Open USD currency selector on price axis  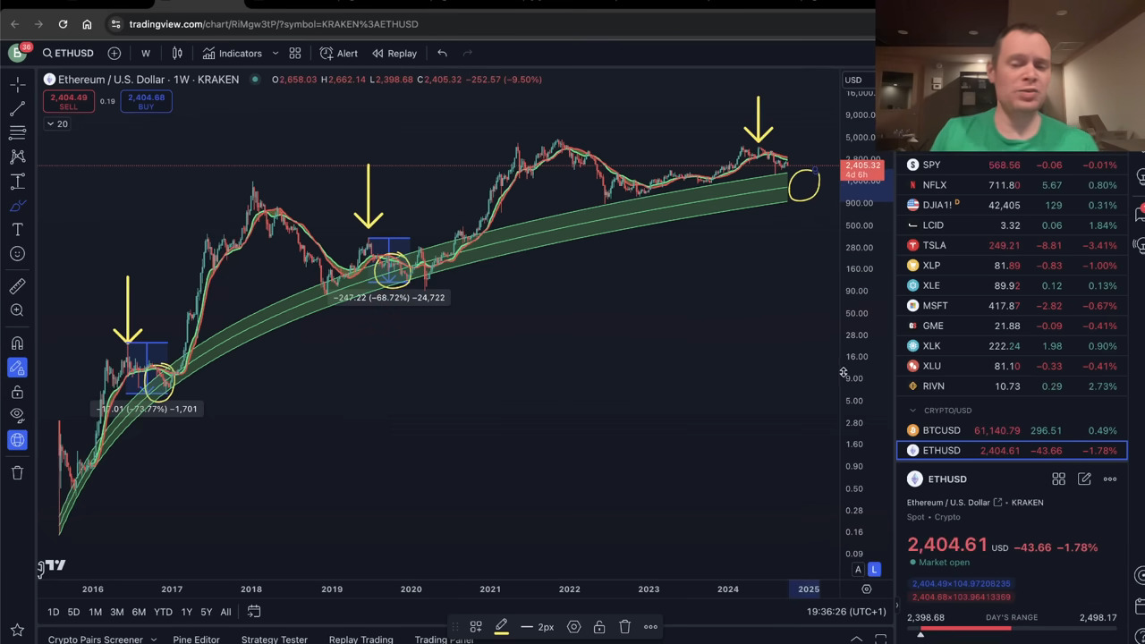(854, 80)
